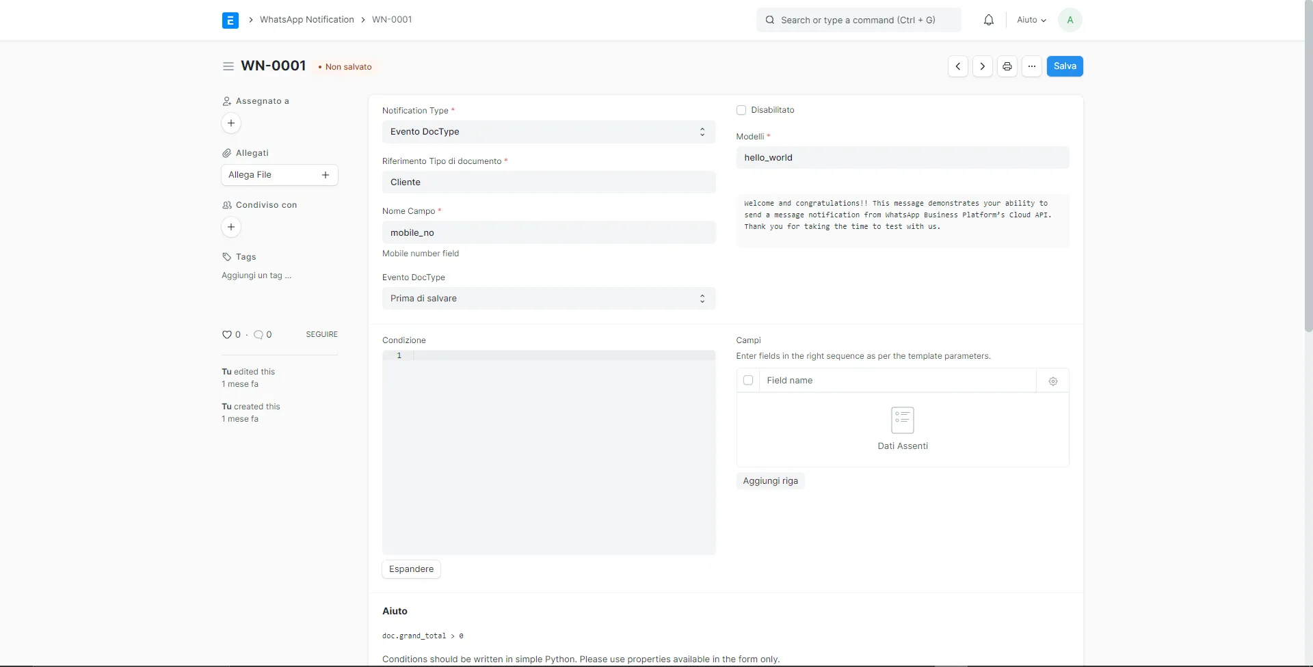Toggle the sidebar with hamburger icon
The width and height of the screenshot is (1313, 667).
coord(228,66)
